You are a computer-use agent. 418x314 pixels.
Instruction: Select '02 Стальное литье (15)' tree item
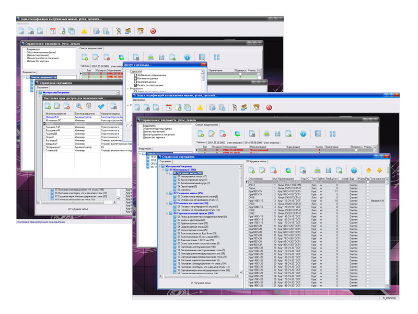point(188,193)
